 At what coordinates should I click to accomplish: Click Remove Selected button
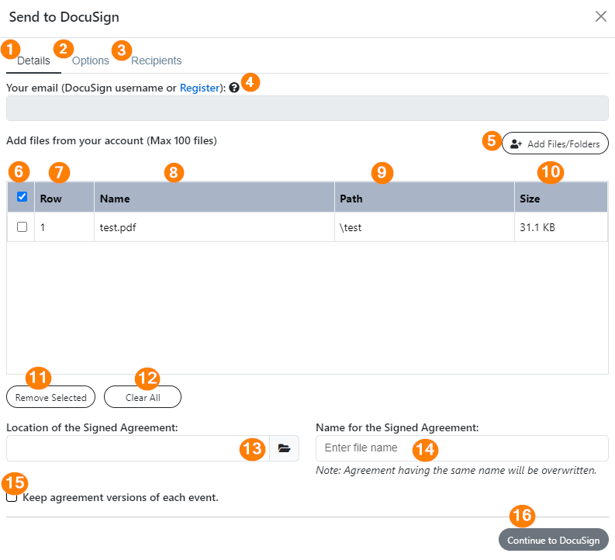(50, 397)
